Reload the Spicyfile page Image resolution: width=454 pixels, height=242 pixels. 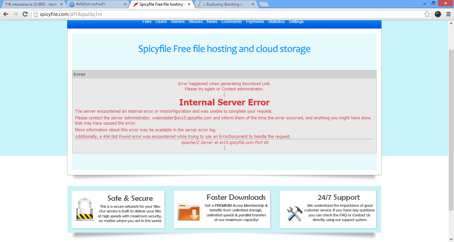pyautogui.click(x=25, y=14)
